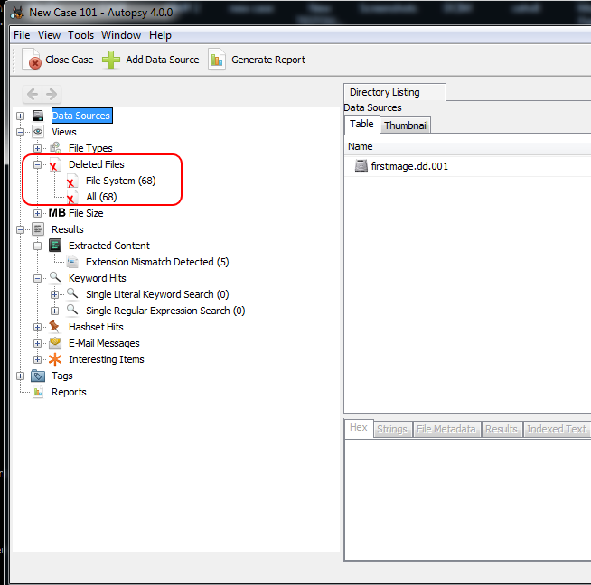The width and height of the screenshot is (591, 585).
Task: Expand the Interesting Items node
Action: click(x=37, y=359)
